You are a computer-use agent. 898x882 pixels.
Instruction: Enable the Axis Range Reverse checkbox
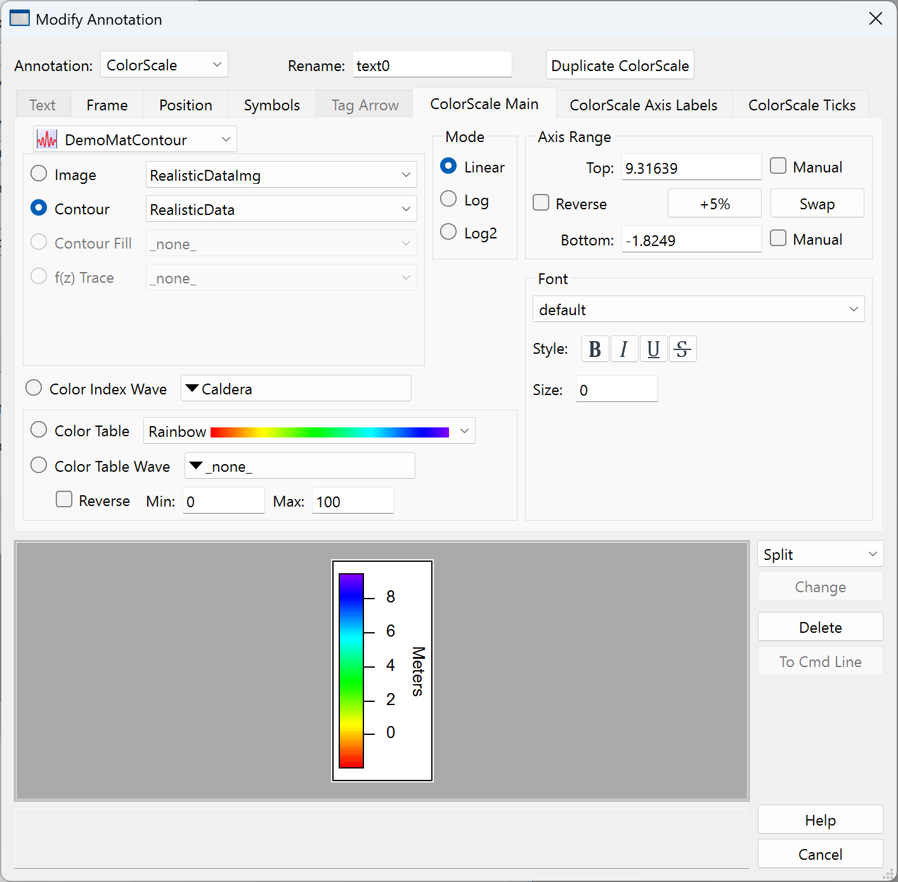click(x=542, y=203)
